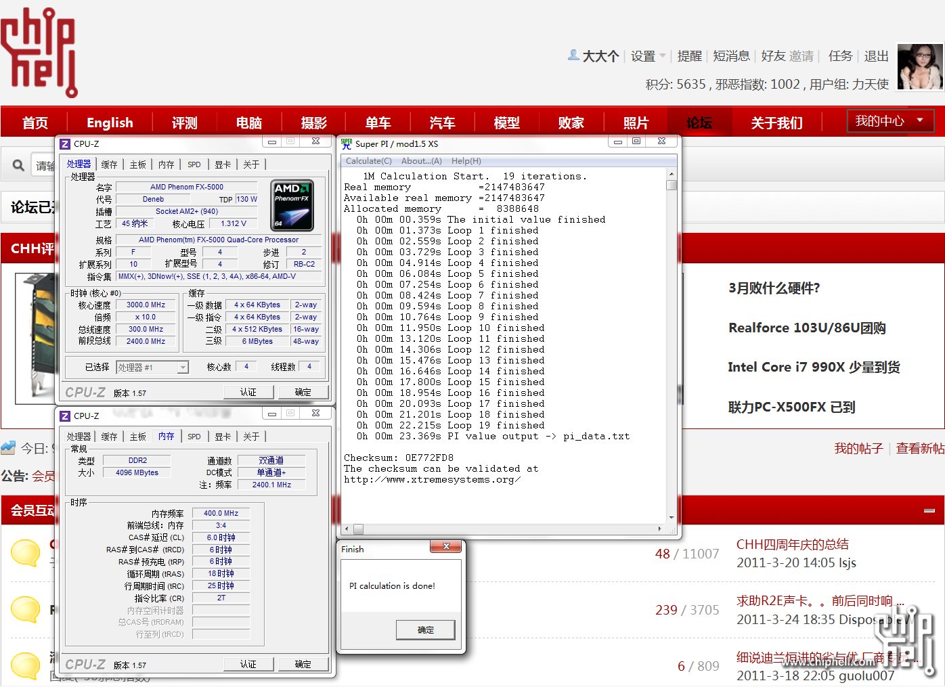Click 确定 button in top CPU-Z
The image size is (945, 687).
coord(303,392)
